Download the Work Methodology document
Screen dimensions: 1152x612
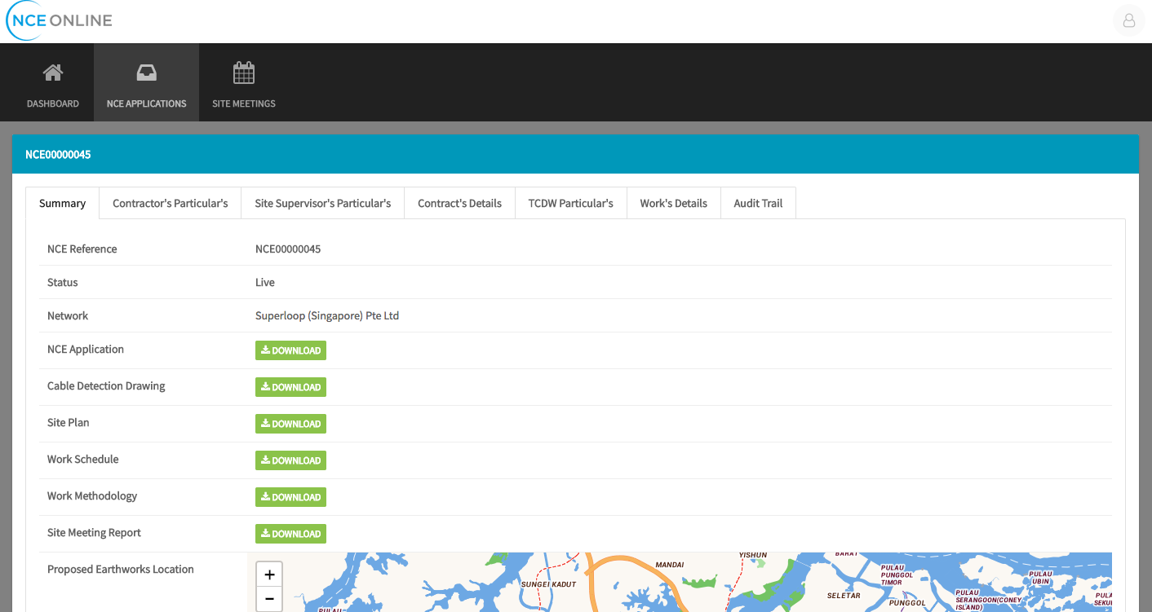click(x=290, y=497)
